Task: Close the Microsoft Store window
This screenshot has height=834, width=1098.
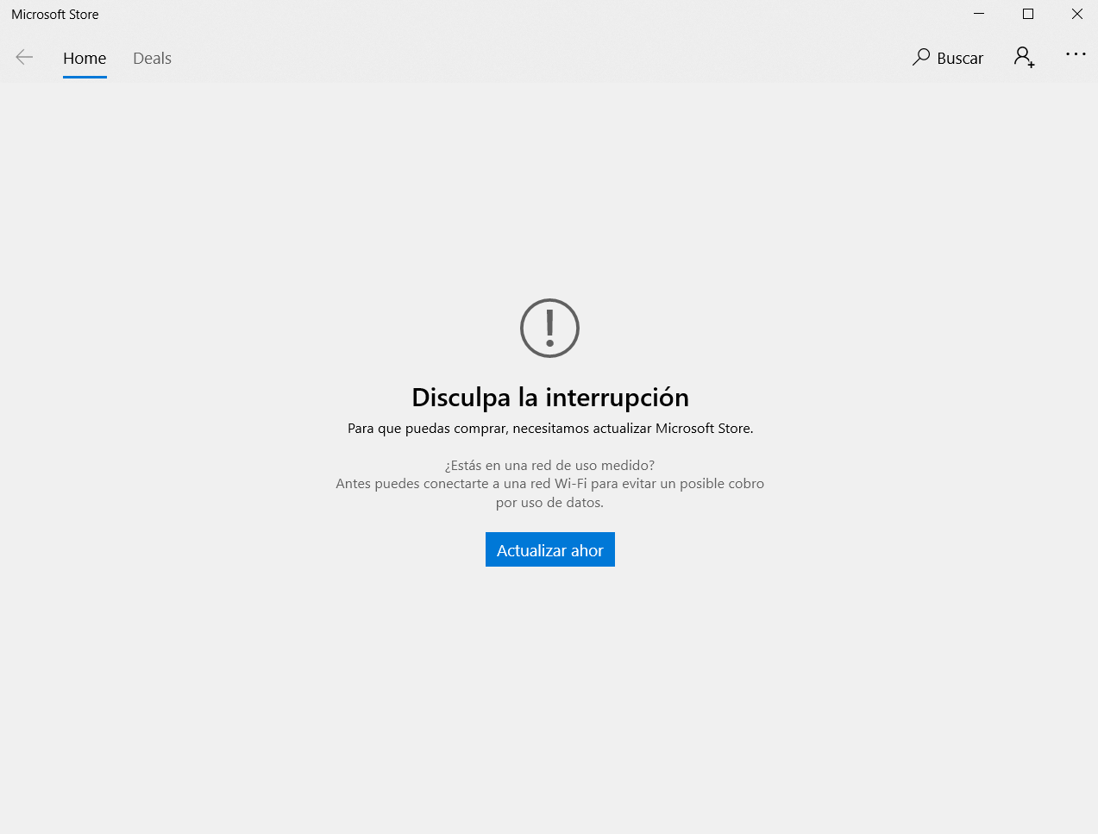Action: click(x=1076, y=14)
